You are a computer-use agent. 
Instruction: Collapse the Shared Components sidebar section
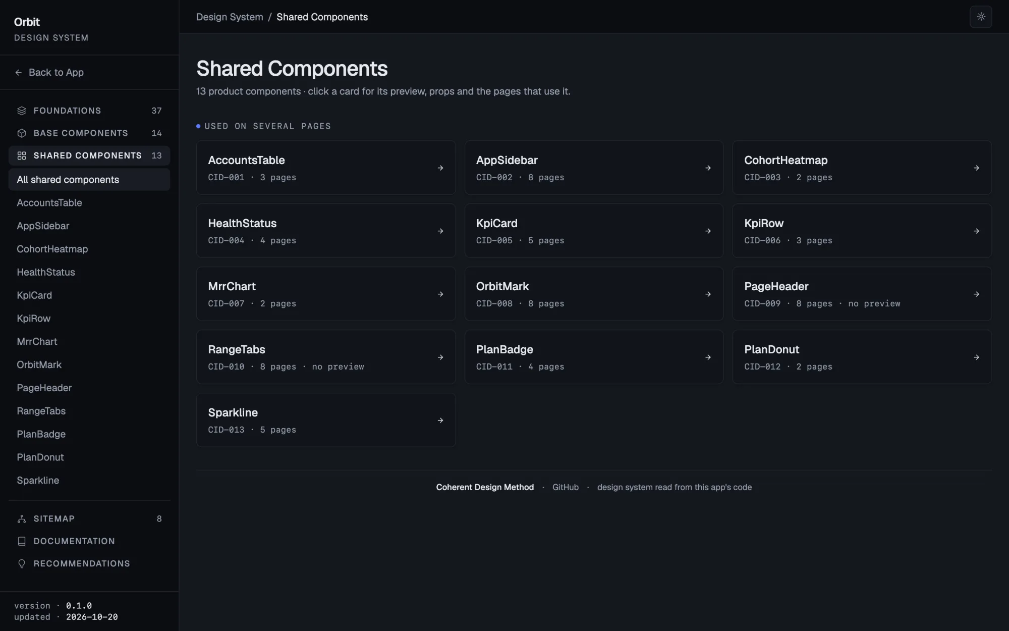click(89, 155)
